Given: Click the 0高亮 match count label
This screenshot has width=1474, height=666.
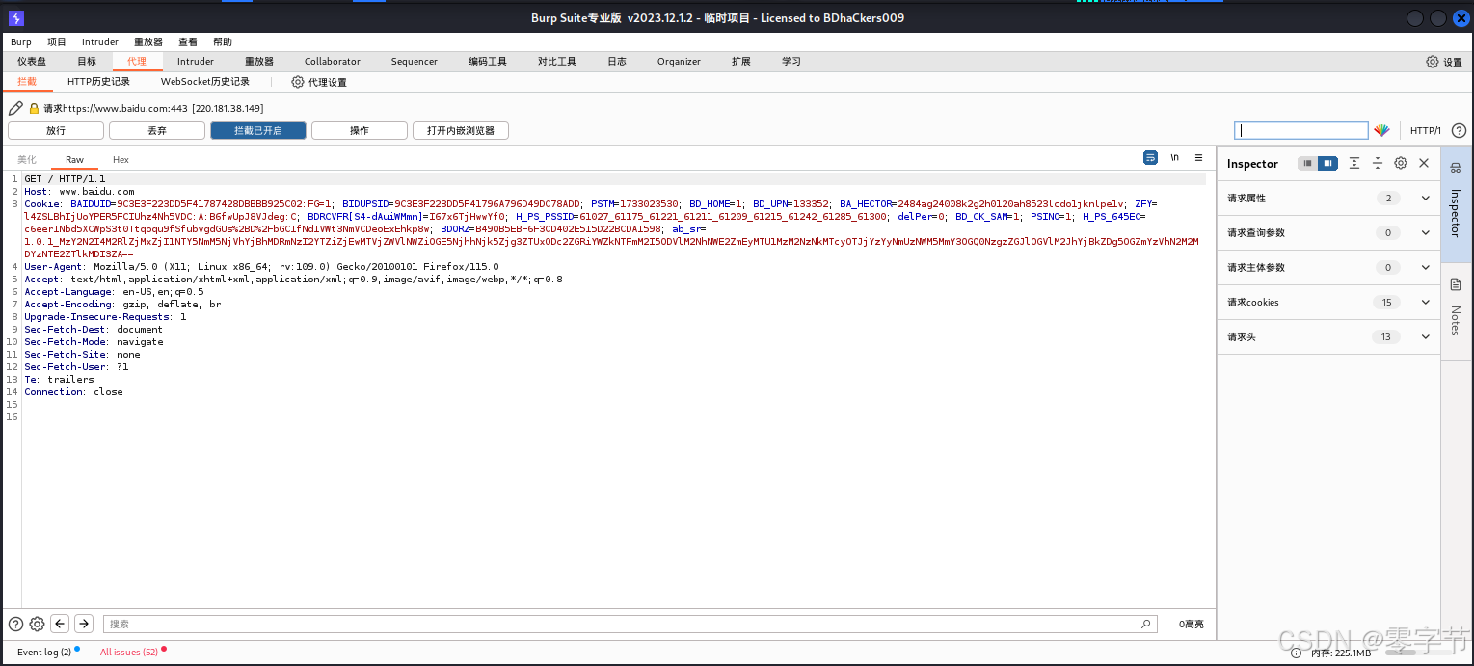Looking at the screenshot, I should coord(1192,625).
